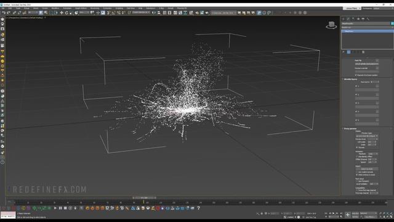Open the Schematic View icon

coord(185,12)
